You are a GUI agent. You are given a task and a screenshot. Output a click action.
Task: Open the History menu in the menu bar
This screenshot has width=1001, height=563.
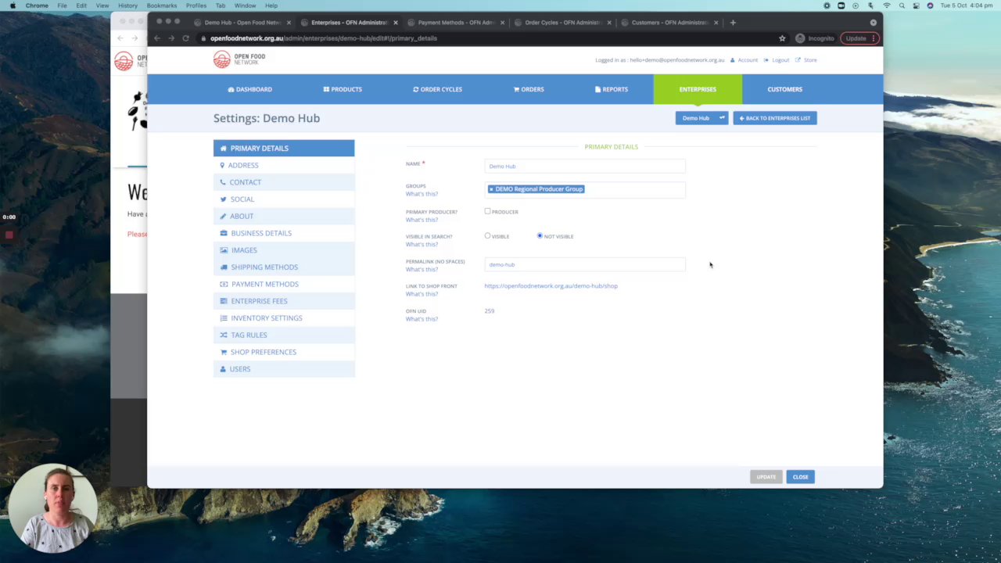(127, 5)
